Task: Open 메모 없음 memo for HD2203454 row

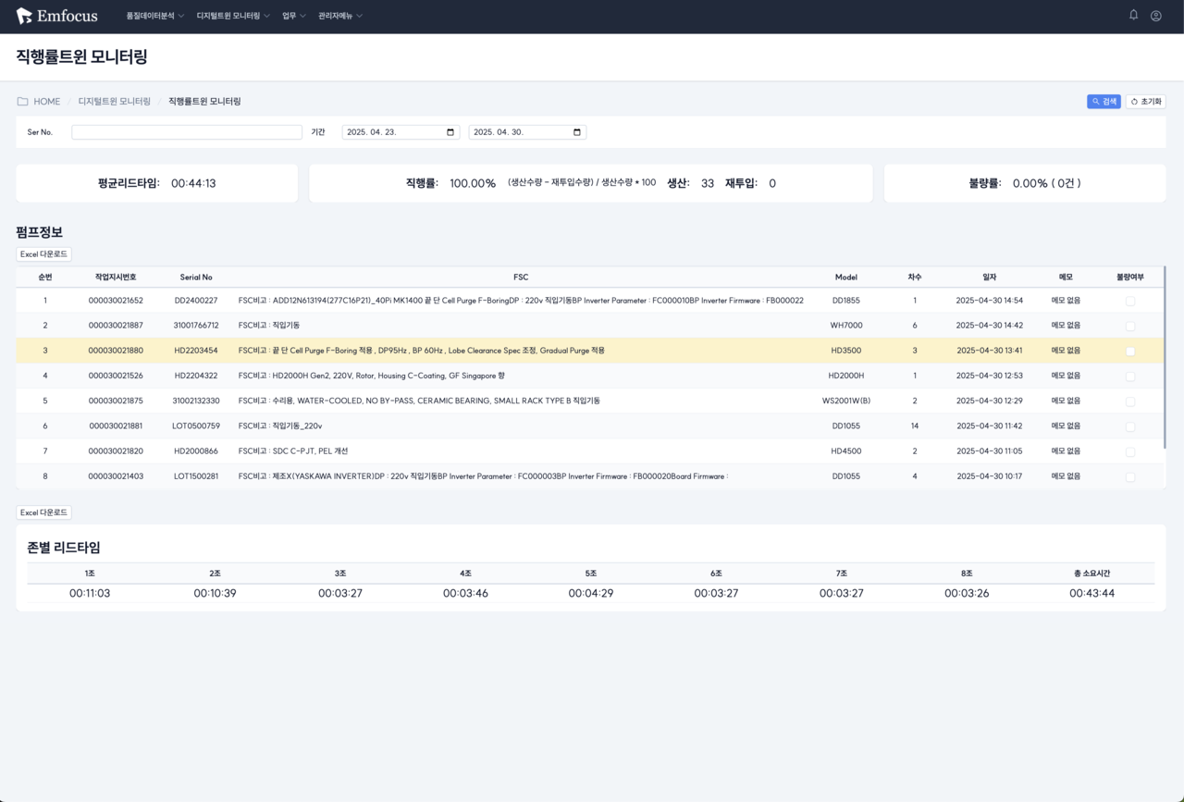Action: [x=1066, y=351]
